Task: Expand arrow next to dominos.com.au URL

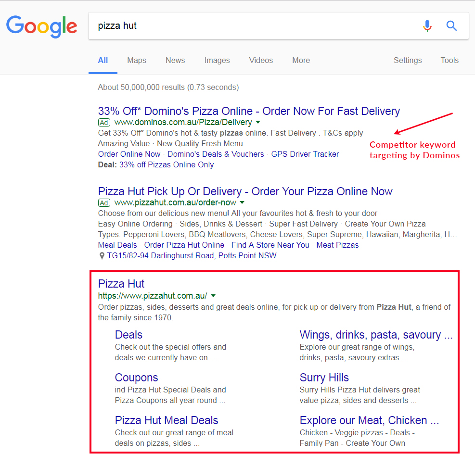Action: pos(258,122)
